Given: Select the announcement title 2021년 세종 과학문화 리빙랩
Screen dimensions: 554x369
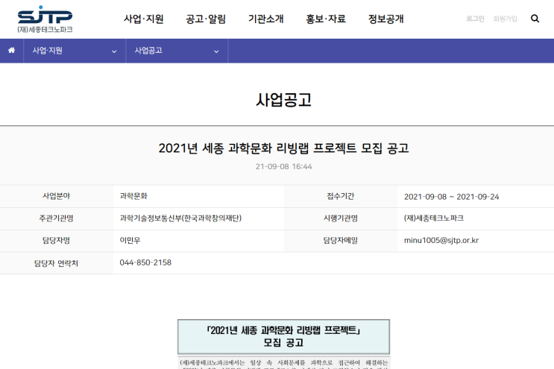Looking at the screenshot, I should (x=284, y=148).
